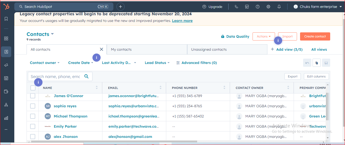This screenshot has height=145, width=345.
Task: Click the magnifier icon in contacts search box
Action: 86,76
